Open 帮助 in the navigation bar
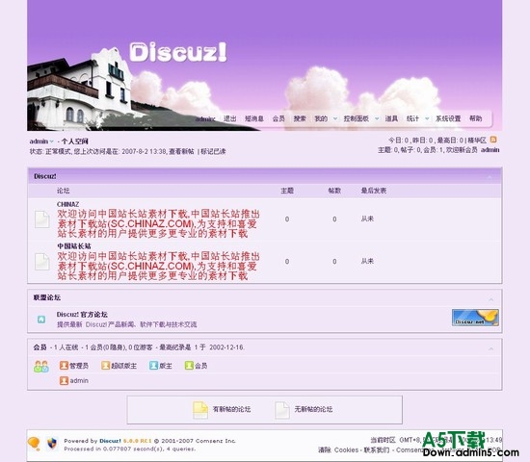The image size is (530, 462). point(476,118)
